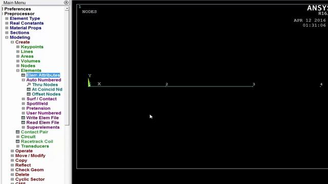Click the Main Menu vertical scrollbar thumb
The width and height of the screenshot is (328, 184).
point(67,68)
